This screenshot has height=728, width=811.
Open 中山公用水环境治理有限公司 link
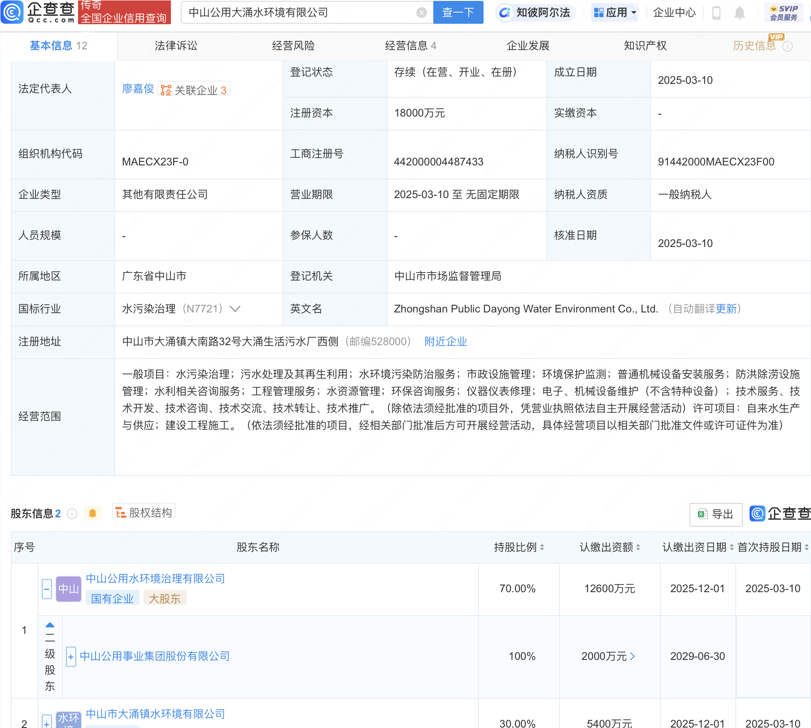(155, 579)
